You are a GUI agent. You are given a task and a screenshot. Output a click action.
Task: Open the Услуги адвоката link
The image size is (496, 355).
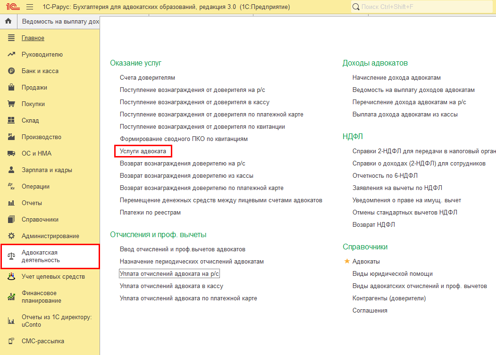(x=143, y=151)
